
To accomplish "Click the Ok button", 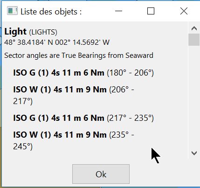I will (101, 174).
